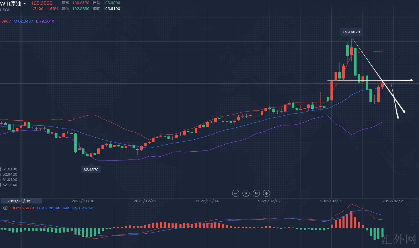Click the 62.4370 low price label
This screenshot has width=419, height=248.
[x=91, y=170]
